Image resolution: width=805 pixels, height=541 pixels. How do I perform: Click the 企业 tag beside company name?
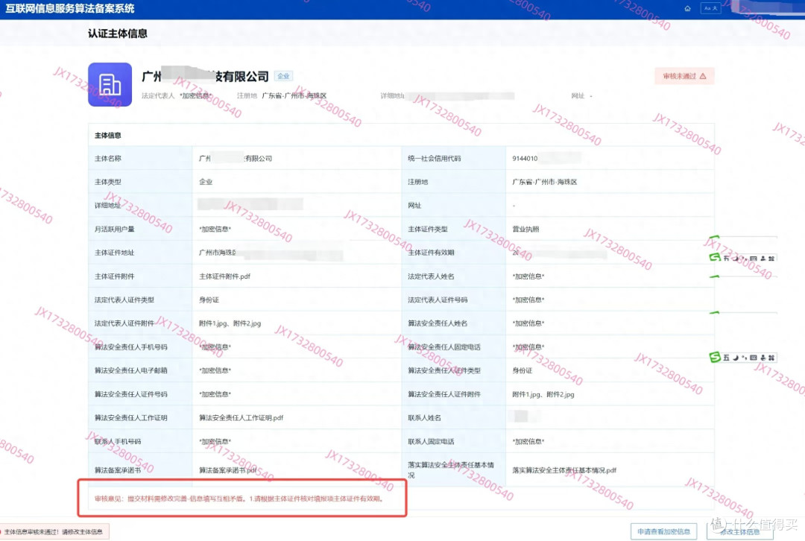pyautogui.click(x=283, y=76)
